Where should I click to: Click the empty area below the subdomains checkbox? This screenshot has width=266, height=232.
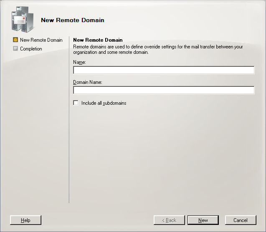tap(164, 153)
